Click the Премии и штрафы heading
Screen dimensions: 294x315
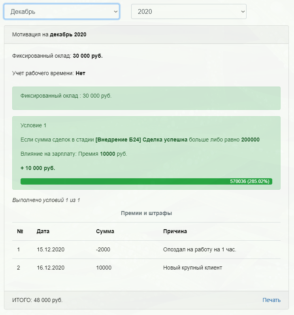tap(146, 213)
